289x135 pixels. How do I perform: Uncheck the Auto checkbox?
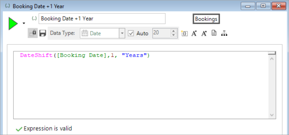point(131,33)
